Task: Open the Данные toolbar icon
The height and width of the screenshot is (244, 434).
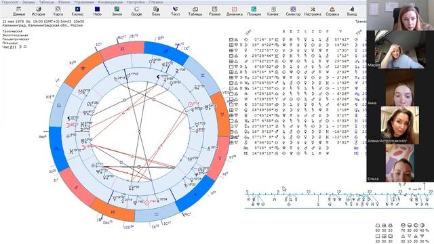Action: point(19,11)
